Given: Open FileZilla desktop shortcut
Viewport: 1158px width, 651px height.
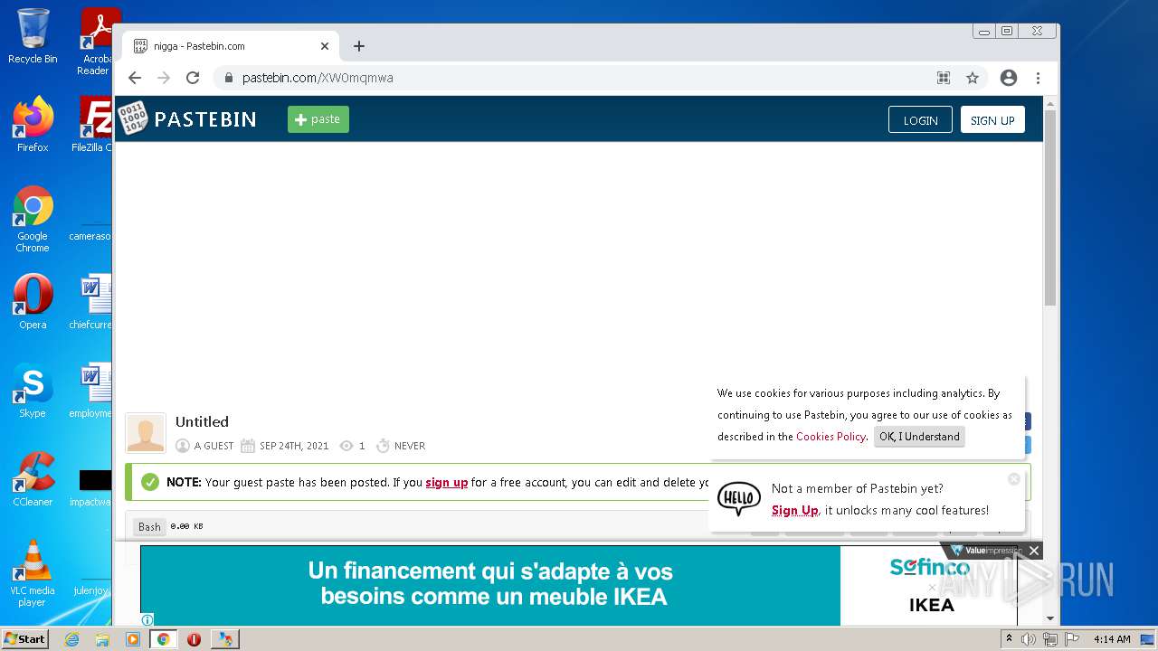Looking at the screenshot, I should [93, 125].
